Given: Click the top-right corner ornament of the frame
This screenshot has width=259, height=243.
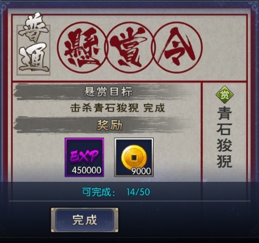Looking at the screenshot, I should point(255,6).
